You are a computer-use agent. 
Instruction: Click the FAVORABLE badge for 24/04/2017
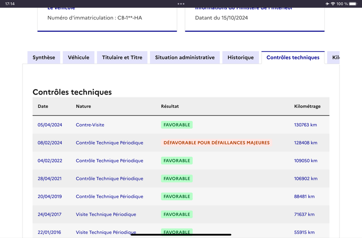click(177, 214)
